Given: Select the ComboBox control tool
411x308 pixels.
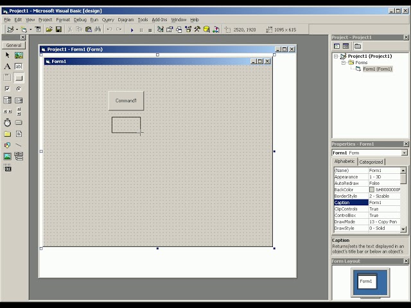Looking at the screenshot, I should 7,100.
